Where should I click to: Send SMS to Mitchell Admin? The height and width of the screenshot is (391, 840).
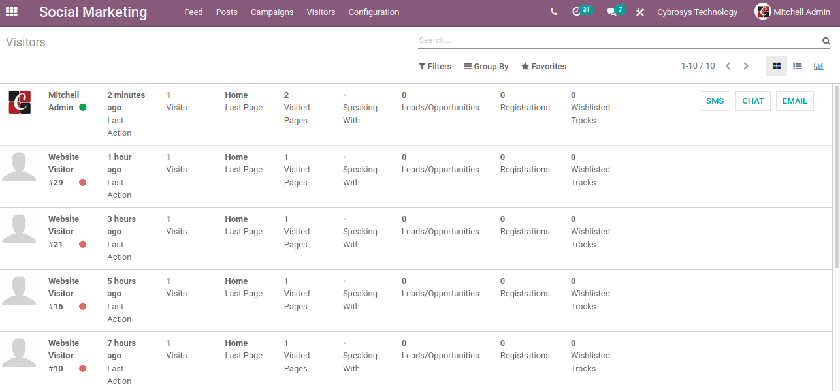(715, 101)
